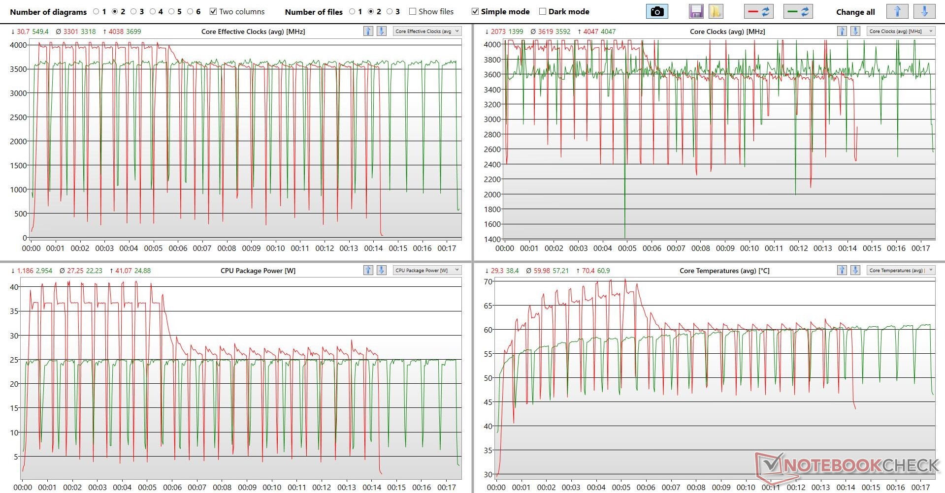Set number of diagrams to 4
This screenshot has height=493, width=945.
pos(153,11)
